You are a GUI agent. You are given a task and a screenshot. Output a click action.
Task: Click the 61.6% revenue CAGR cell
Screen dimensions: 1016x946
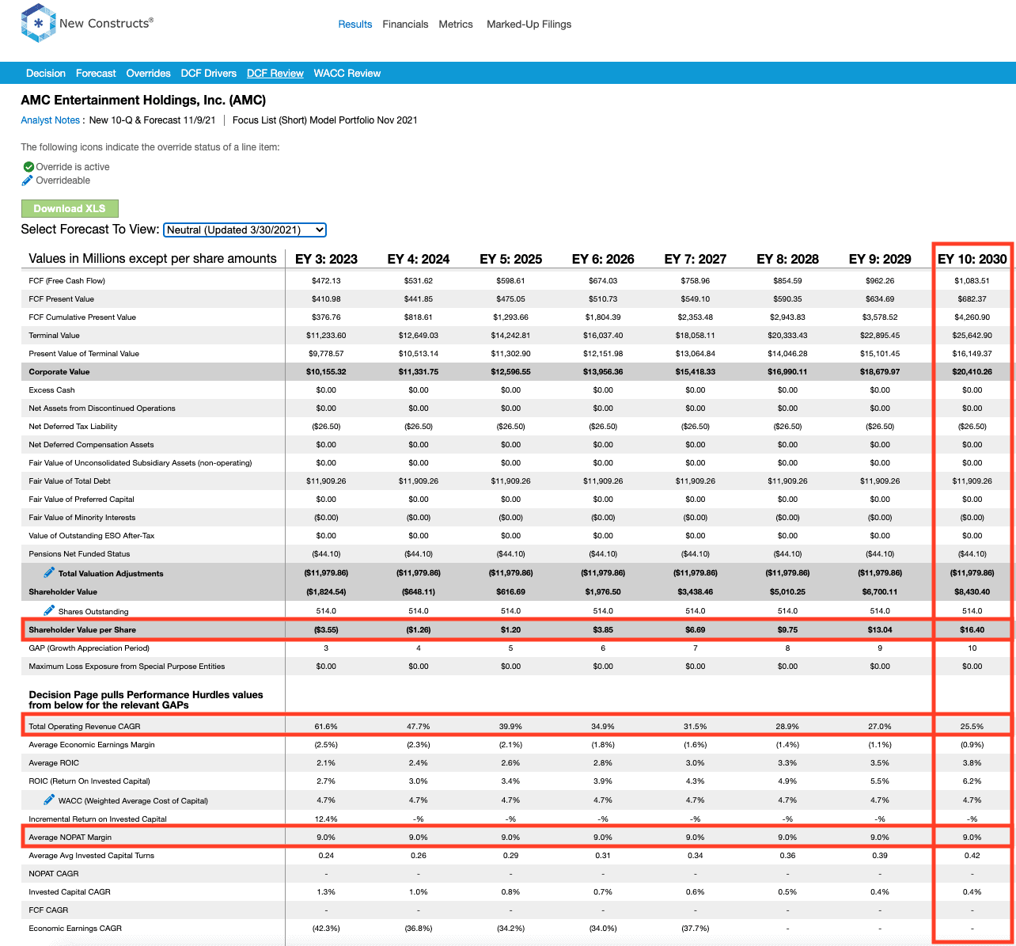click(326, 726)
